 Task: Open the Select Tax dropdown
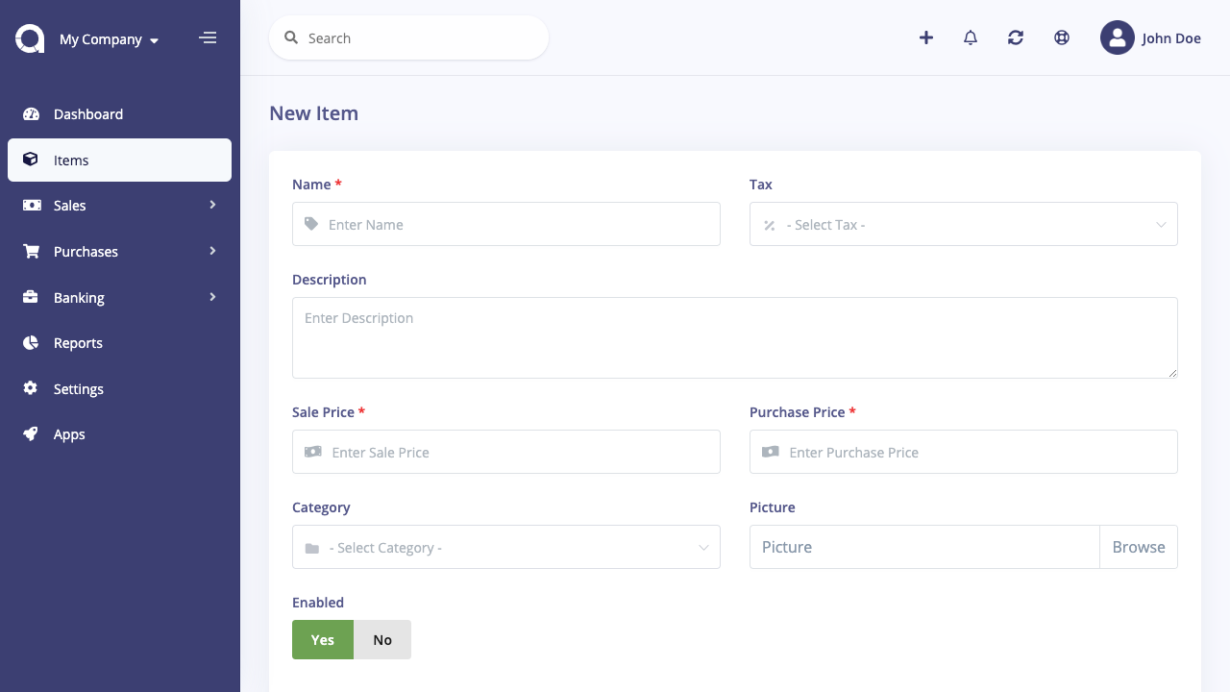(x=963, y=224)
